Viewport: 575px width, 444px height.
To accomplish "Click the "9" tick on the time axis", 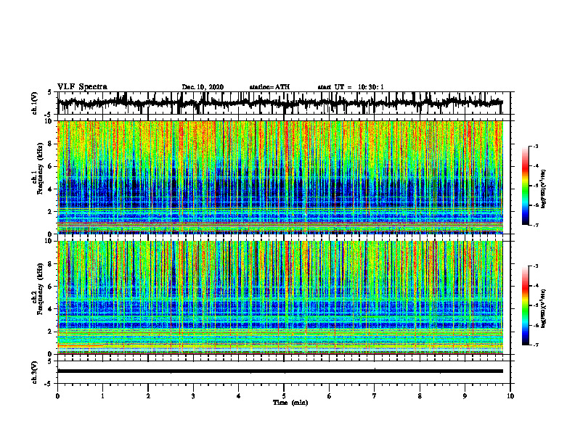I will [465, 396].
